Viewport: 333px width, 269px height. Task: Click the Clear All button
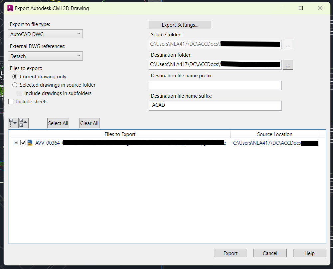click(89, 123)
